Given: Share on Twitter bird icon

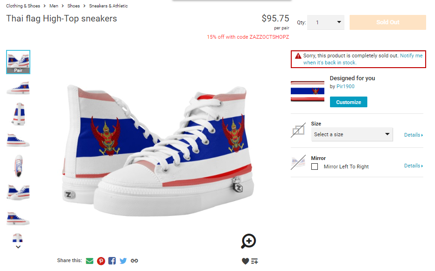Looking at the screenshot, I should pos(123,261).
